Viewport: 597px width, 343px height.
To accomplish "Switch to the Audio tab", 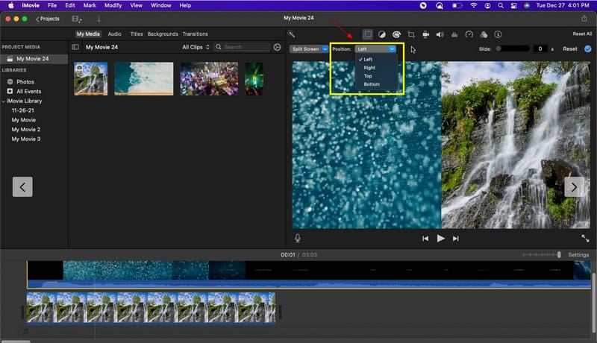I will tap(115, 34).
